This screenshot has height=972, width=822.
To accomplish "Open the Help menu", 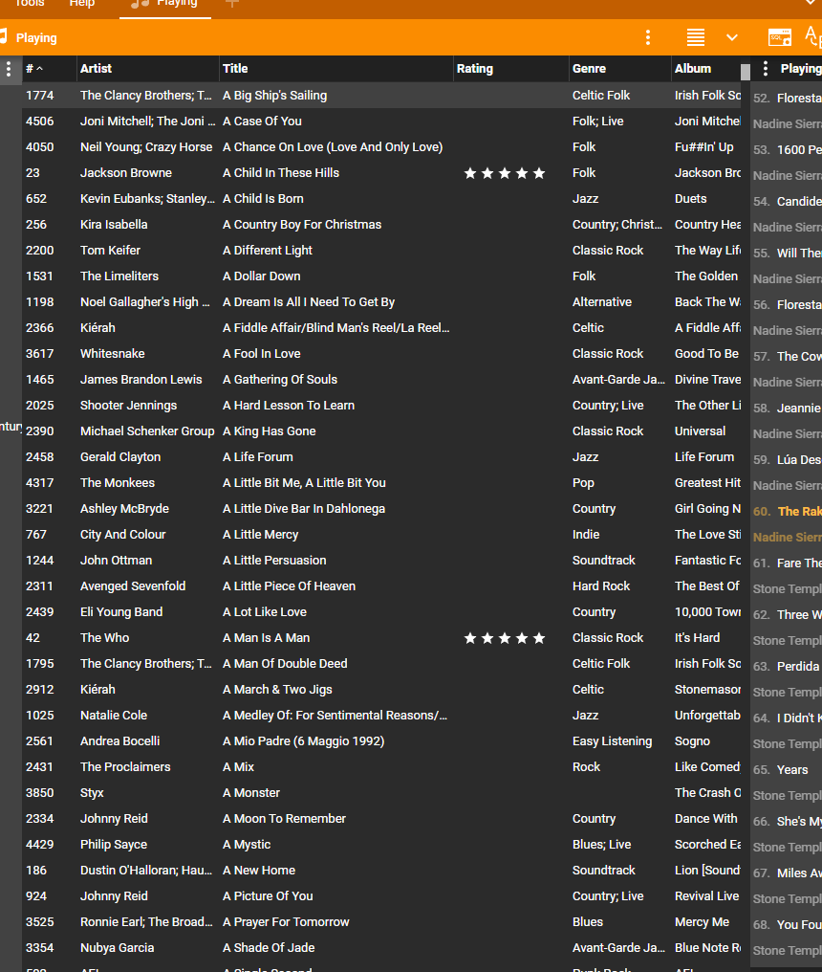I will point(82,4).
